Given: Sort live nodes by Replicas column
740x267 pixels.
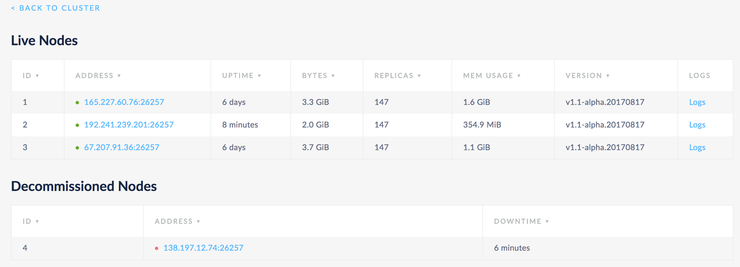Looking at the screenshot, I should coord(397,76).
